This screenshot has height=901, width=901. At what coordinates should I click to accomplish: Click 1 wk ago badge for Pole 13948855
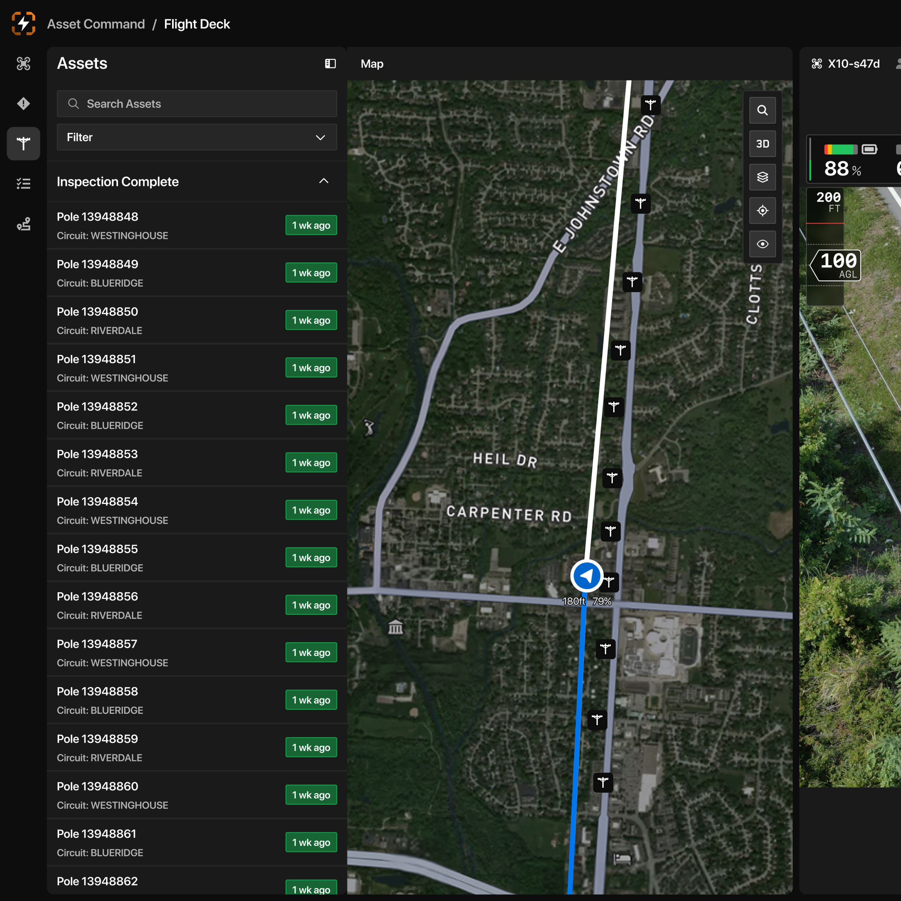311,557
